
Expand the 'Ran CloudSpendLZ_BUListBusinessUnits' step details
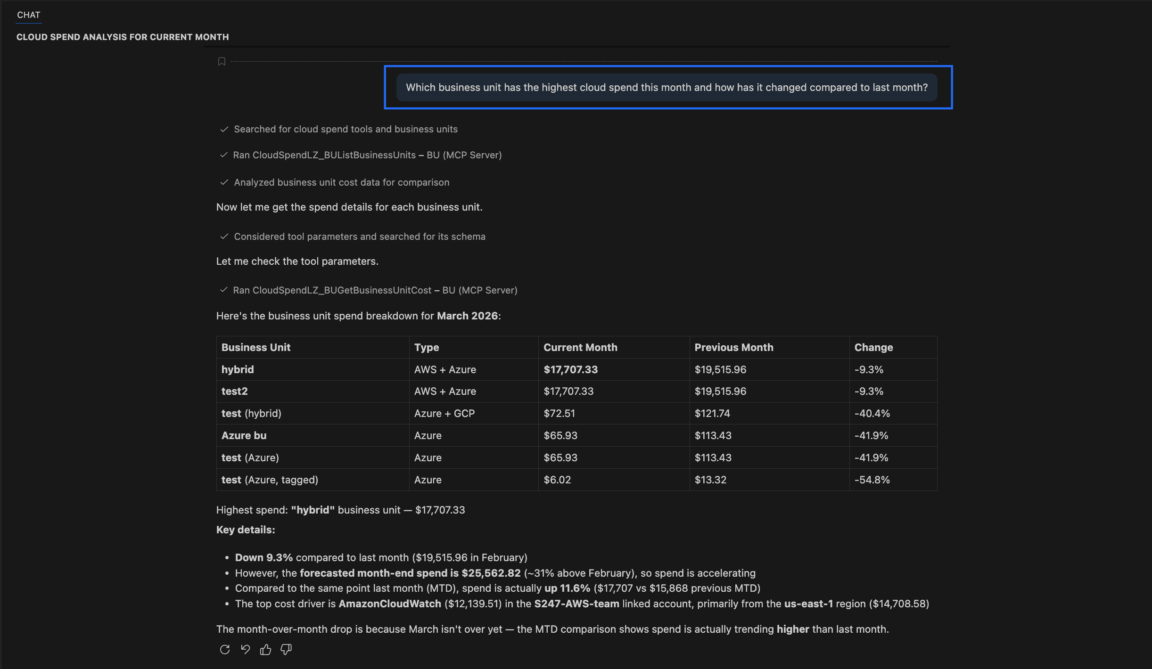click(368, 155)
